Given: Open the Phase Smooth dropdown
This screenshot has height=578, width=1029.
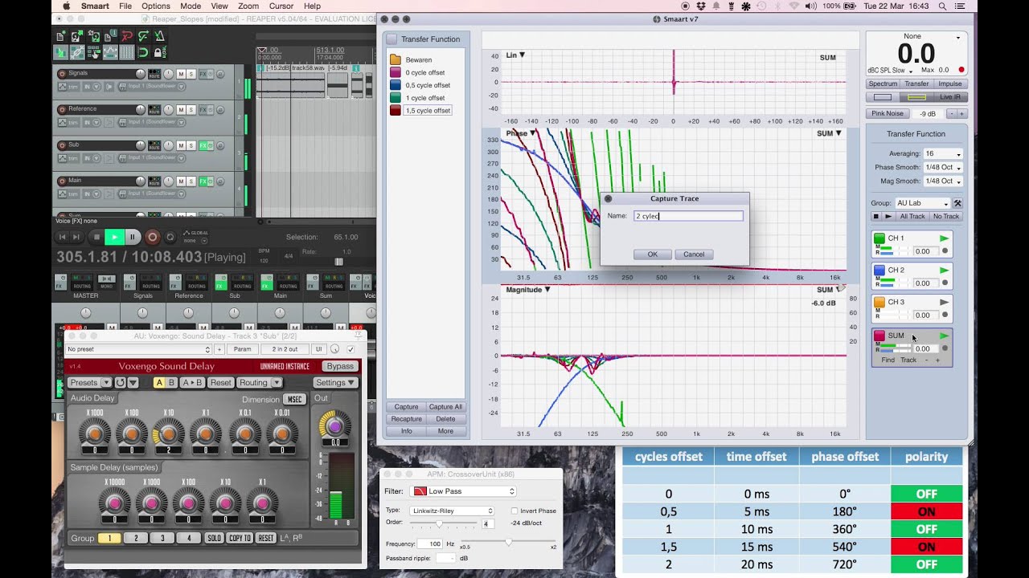Looking at the screenshot, I should (x=943, y=167).
